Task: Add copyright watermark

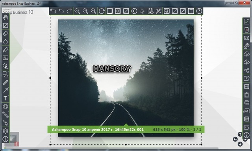Action: coord(134,11)
